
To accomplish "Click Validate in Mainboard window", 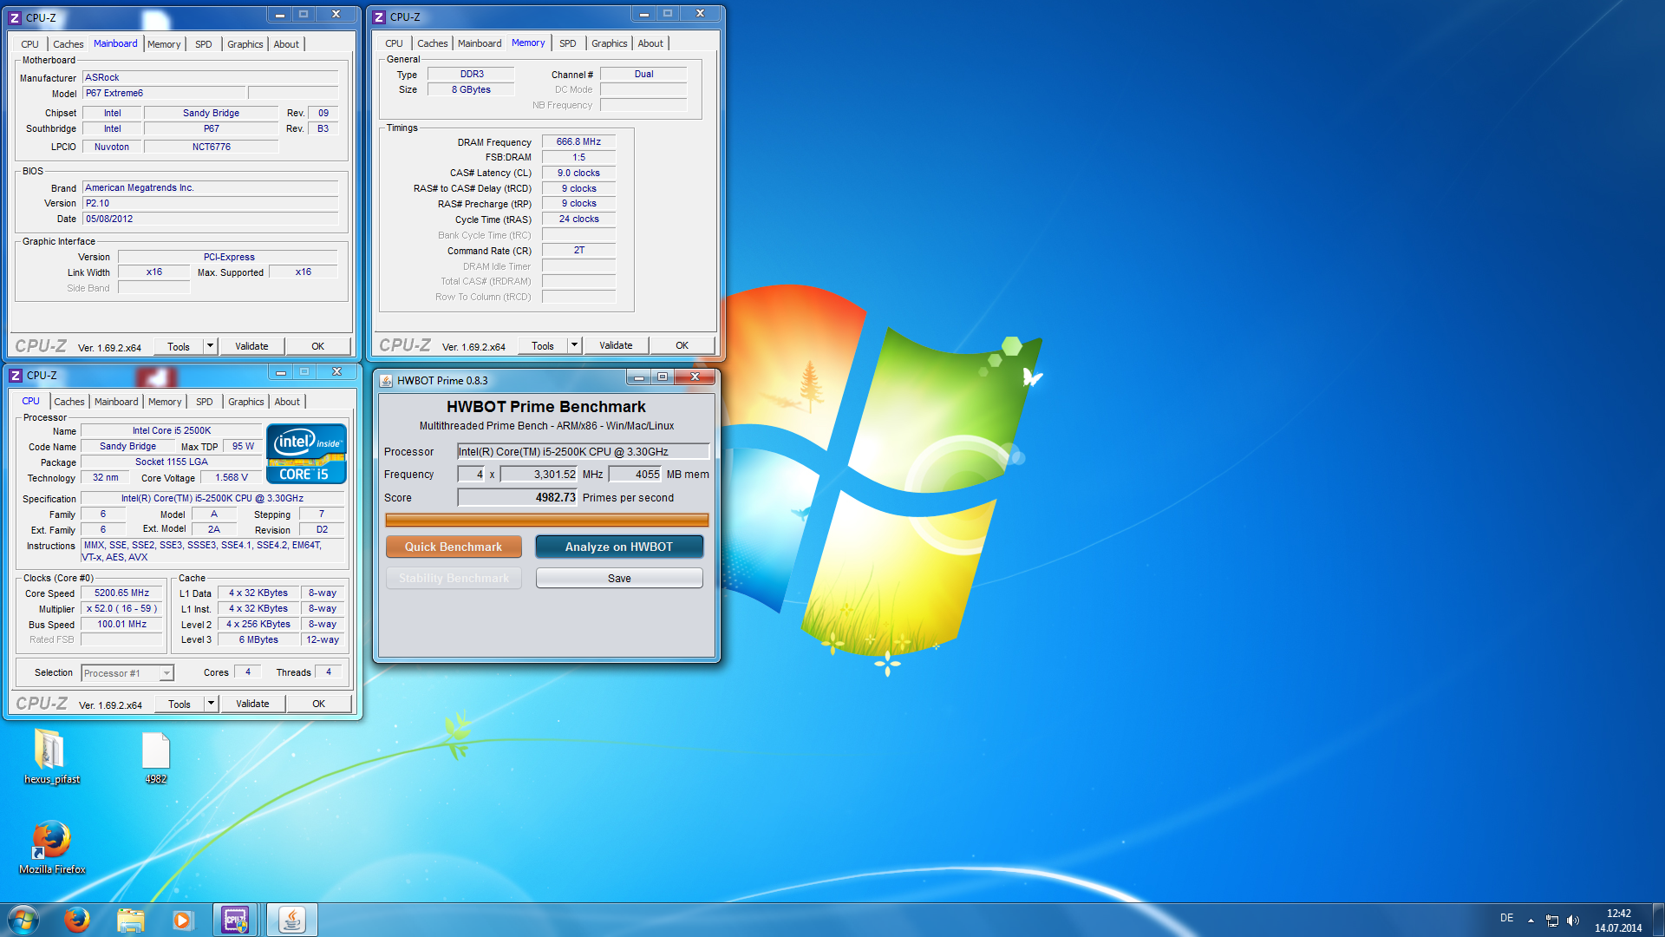I will (x=251, y=346).
